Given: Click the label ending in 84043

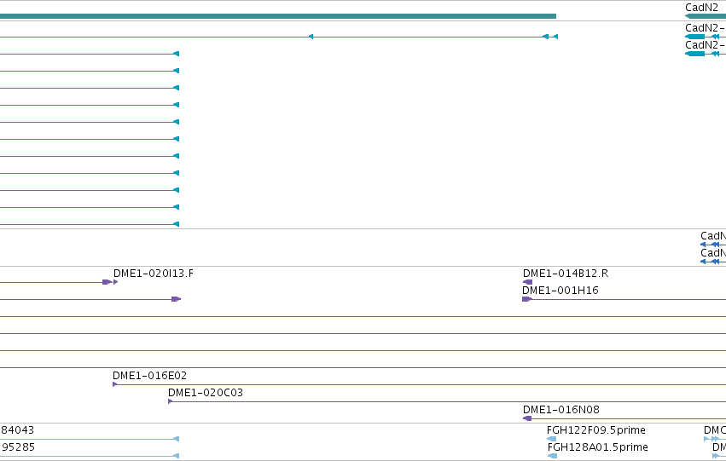Looking at the screenshot, I should pyautogui.click(x=17, y=430).
